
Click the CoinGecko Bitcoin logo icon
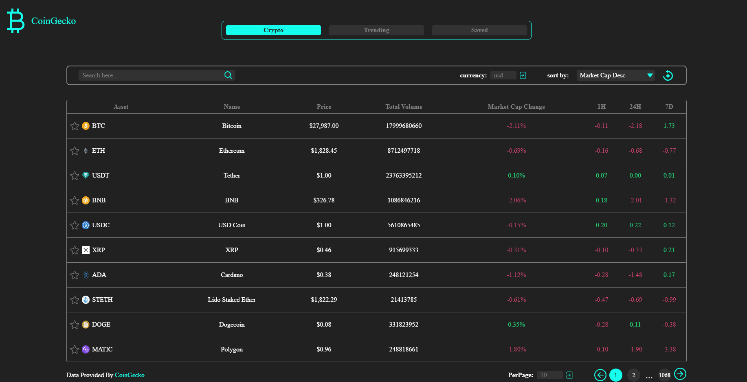(x=15, y=21)
